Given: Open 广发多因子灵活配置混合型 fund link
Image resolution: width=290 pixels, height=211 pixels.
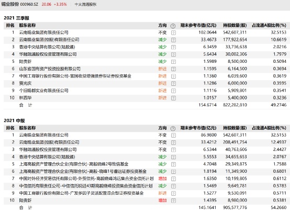Looking at the screenshot, I should click(81, 193).
